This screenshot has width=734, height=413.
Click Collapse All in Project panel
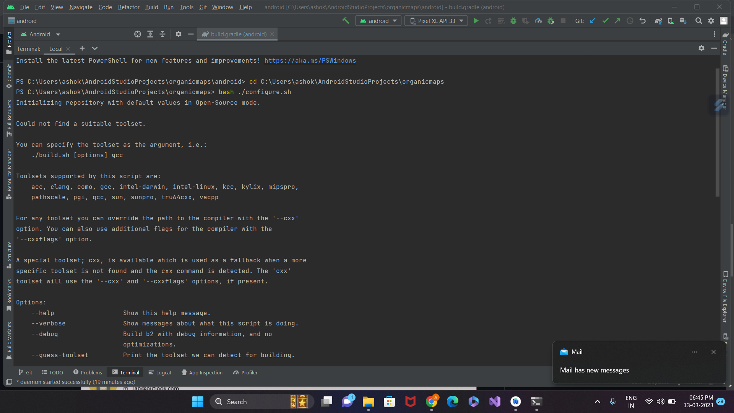[162, 34]
